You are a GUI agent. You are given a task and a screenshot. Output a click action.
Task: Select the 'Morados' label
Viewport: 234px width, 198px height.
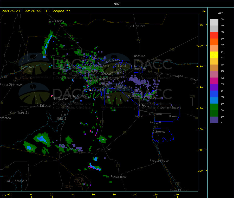tap(30, 149)
